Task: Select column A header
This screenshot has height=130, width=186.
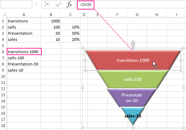Action: (24, 15)
